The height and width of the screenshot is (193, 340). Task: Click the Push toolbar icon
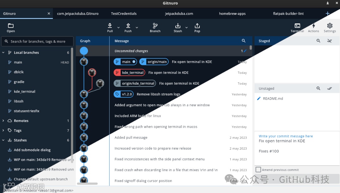[128, 28]
